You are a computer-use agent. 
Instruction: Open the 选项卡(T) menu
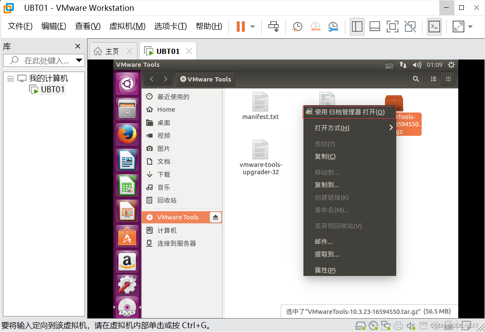[x=170, y=26]
